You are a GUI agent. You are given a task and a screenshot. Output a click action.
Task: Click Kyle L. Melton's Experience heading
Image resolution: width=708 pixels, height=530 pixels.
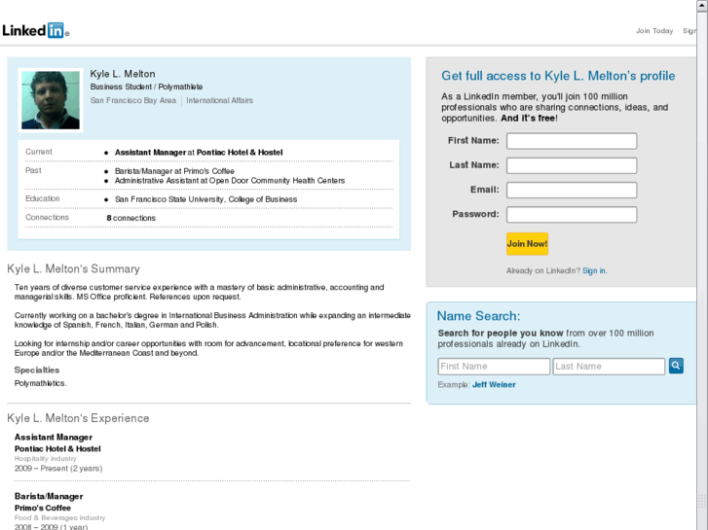tap(78, 418)
